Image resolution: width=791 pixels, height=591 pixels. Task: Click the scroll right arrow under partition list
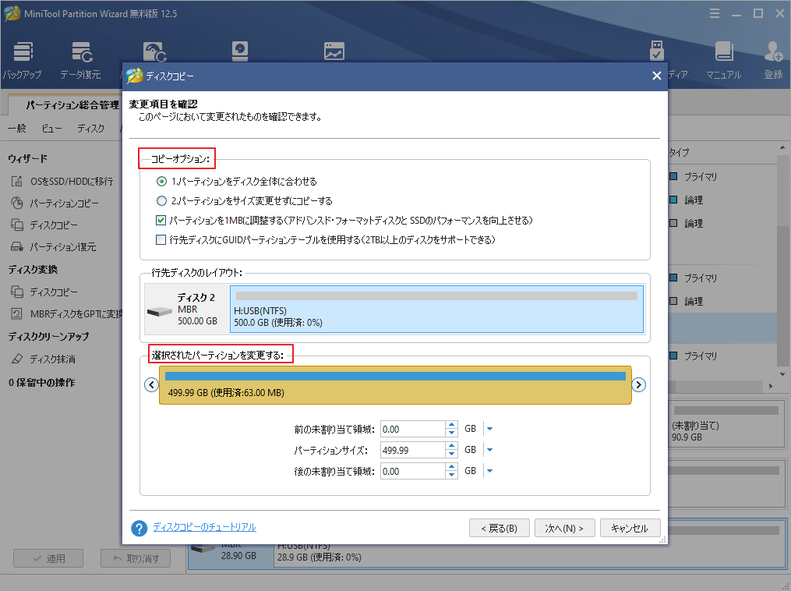click(x=770, y=386)
